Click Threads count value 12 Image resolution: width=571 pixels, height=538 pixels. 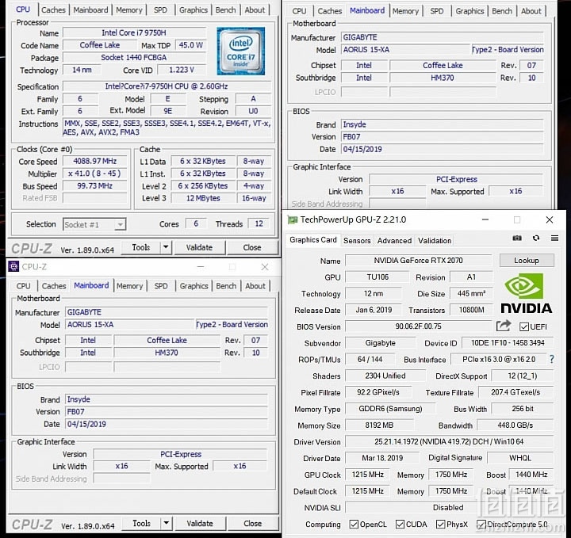pyautogui.click(x=259, y=223)
